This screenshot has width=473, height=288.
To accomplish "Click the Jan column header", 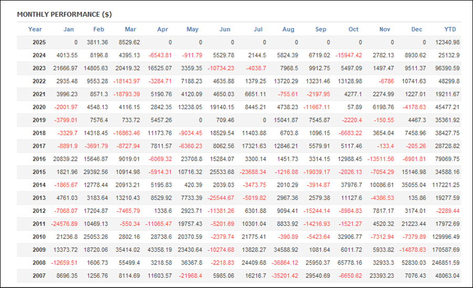I will 68,29.
